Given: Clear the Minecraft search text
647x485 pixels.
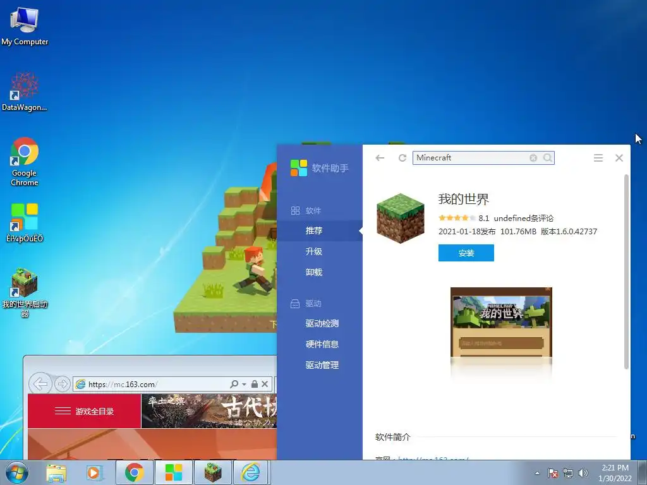Looking at the screenshot, I should click(x=533, y=158).
